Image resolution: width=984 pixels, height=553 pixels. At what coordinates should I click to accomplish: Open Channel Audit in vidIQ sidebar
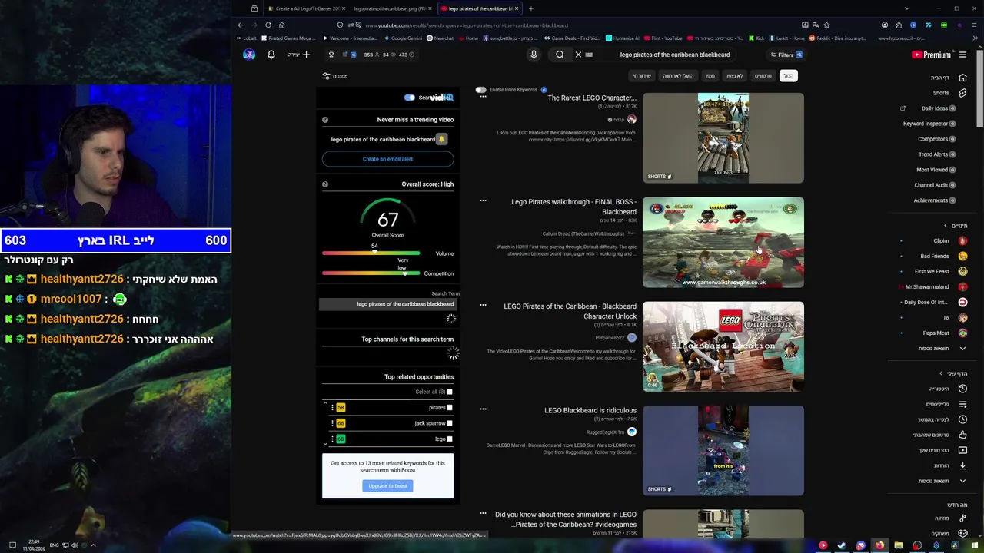point(935,185)
